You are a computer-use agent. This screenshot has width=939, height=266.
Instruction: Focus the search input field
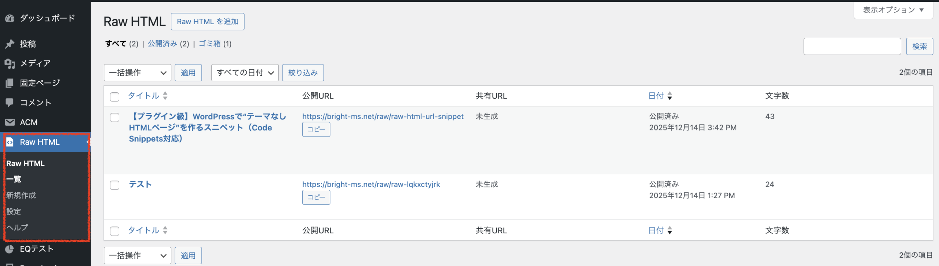point(852,47)
